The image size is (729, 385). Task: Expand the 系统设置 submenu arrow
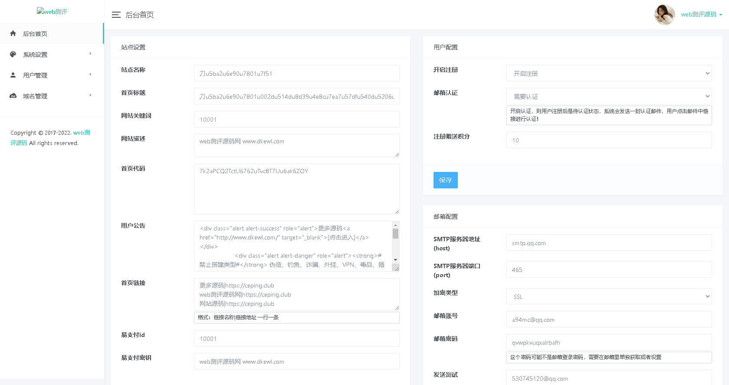[90, 54]
